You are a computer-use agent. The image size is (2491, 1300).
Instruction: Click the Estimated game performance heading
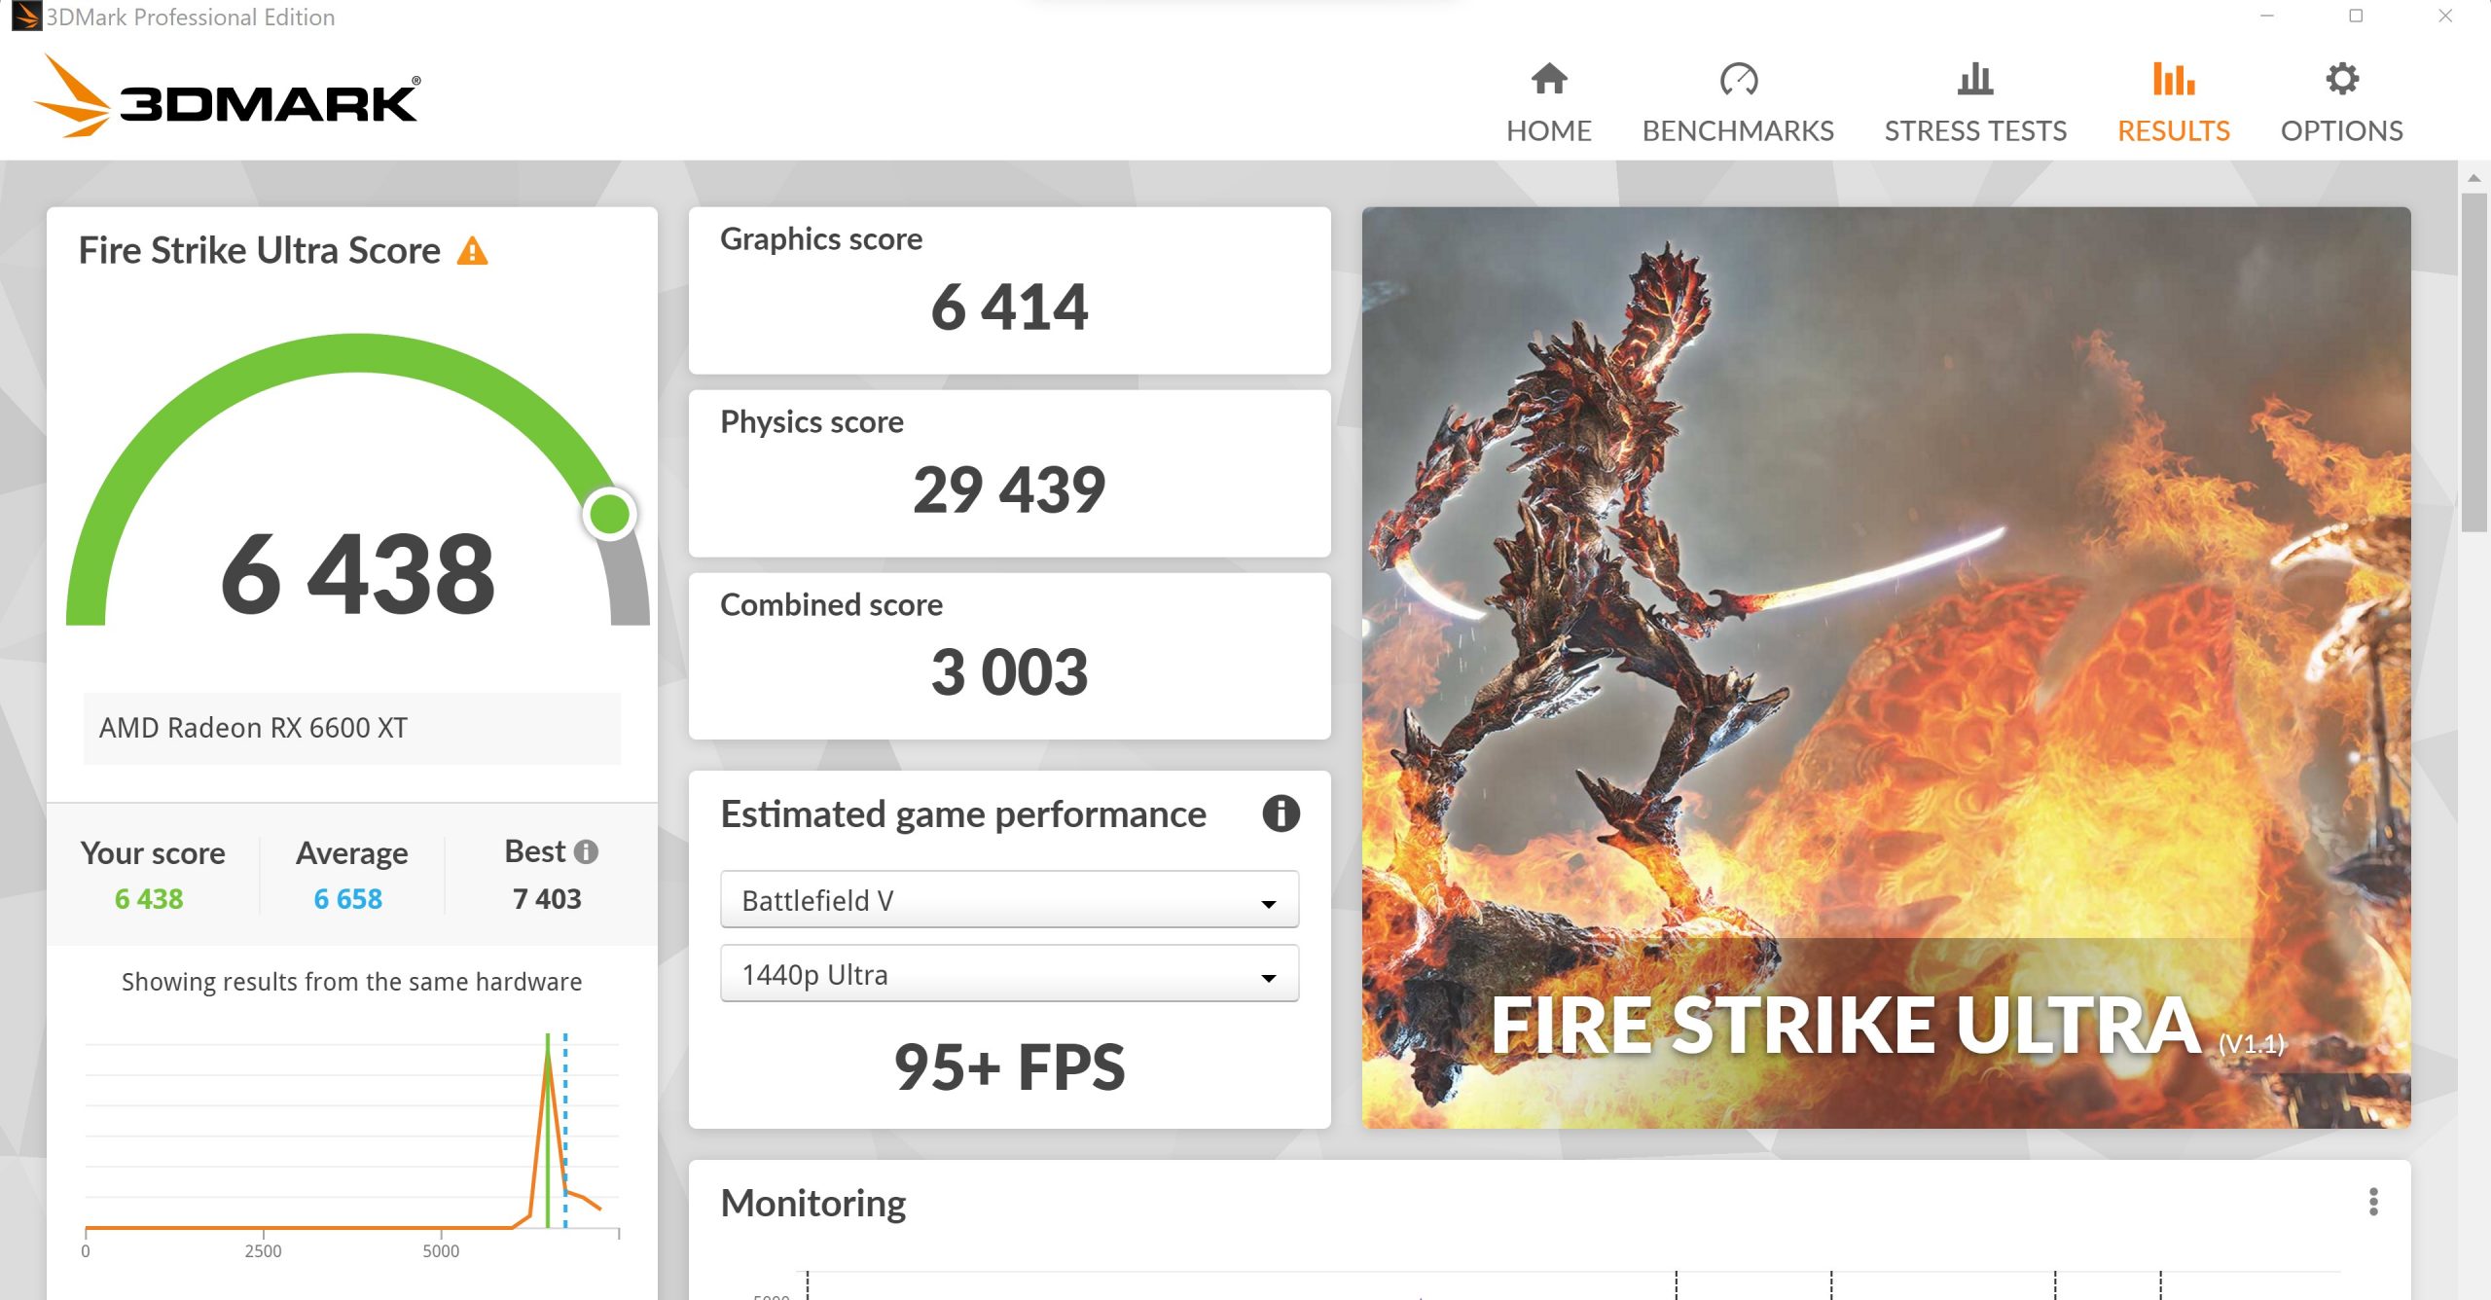963,813
